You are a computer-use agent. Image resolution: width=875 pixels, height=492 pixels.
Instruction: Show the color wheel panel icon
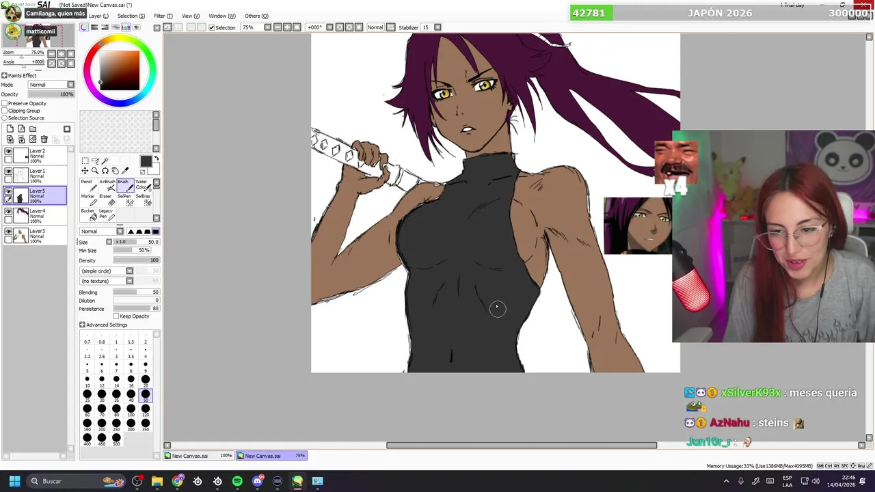coord(84,27)
